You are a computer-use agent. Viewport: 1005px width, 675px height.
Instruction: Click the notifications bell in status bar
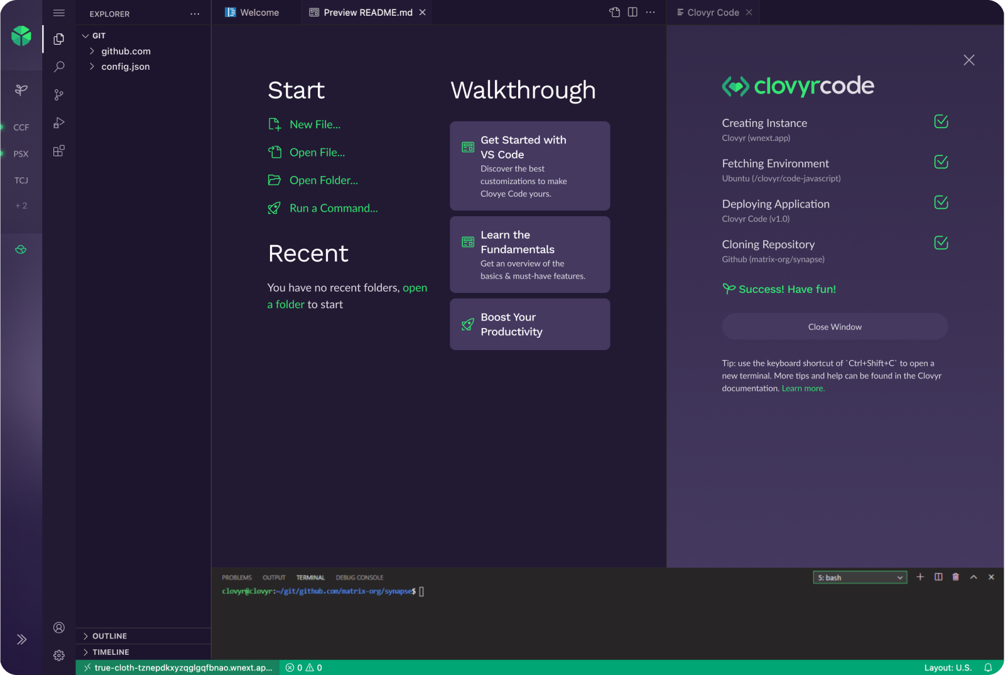tap(988, 667)
